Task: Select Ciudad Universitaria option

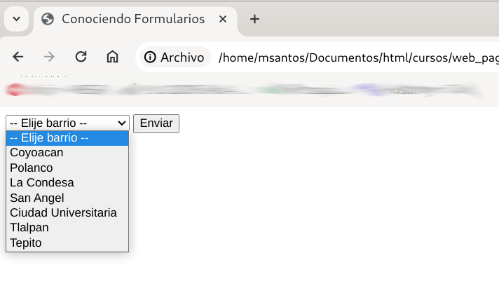Action: click(x=67, y=212)
